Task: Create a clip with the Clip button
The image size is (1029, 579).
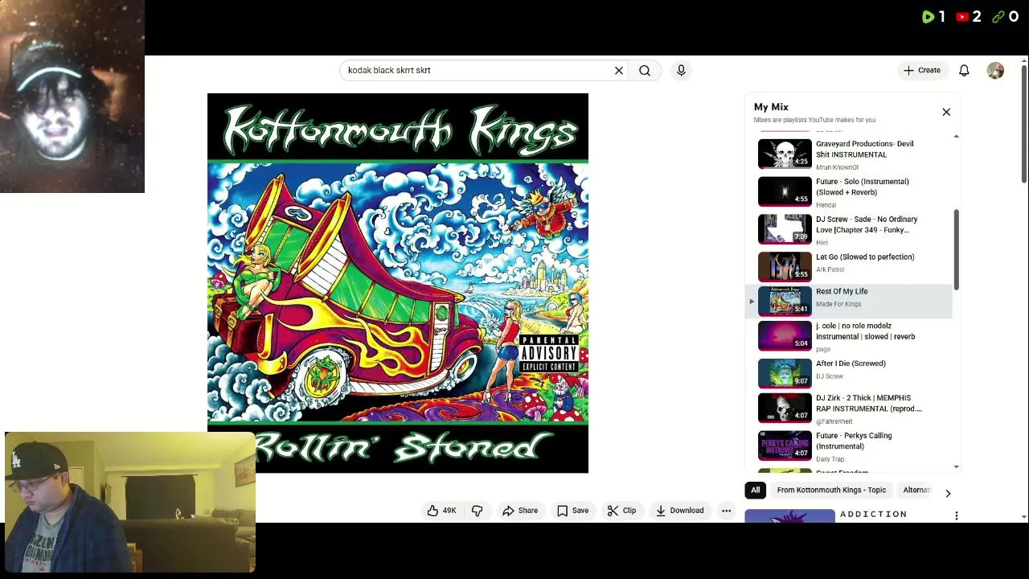Action: coord(621,511)
